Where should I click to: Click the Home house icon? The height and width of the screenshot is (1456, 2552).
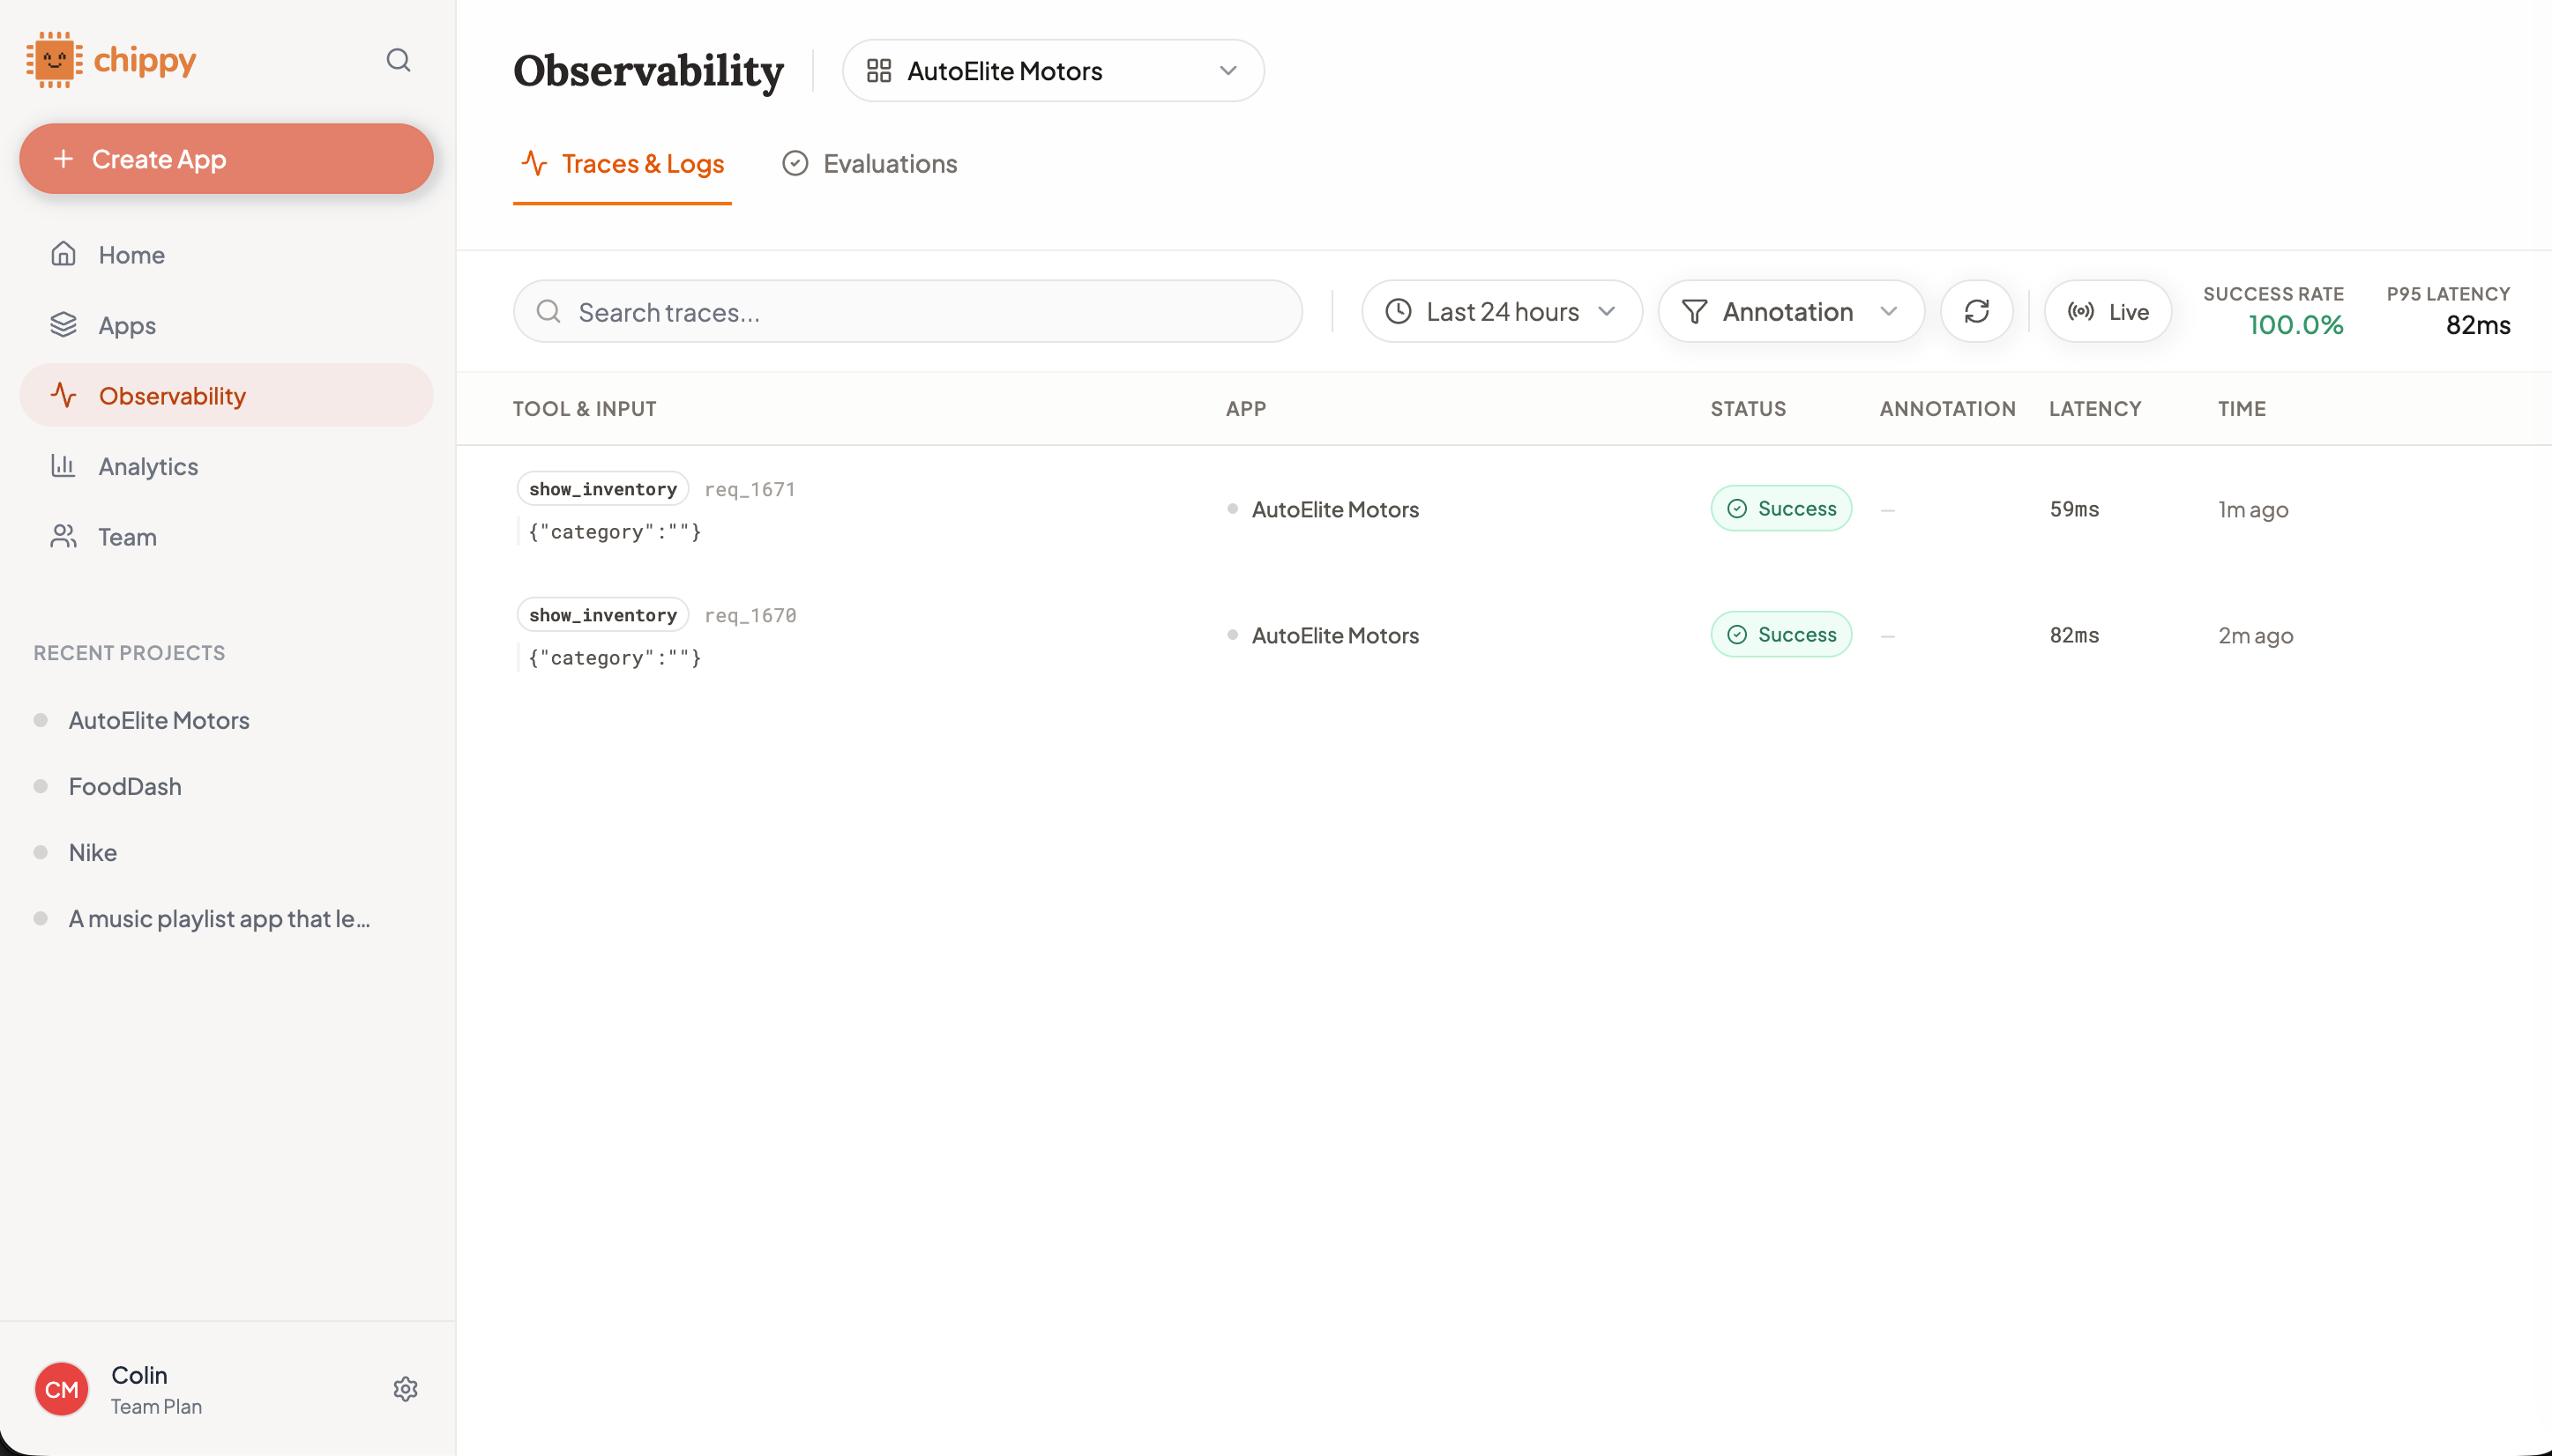(63, 254)
